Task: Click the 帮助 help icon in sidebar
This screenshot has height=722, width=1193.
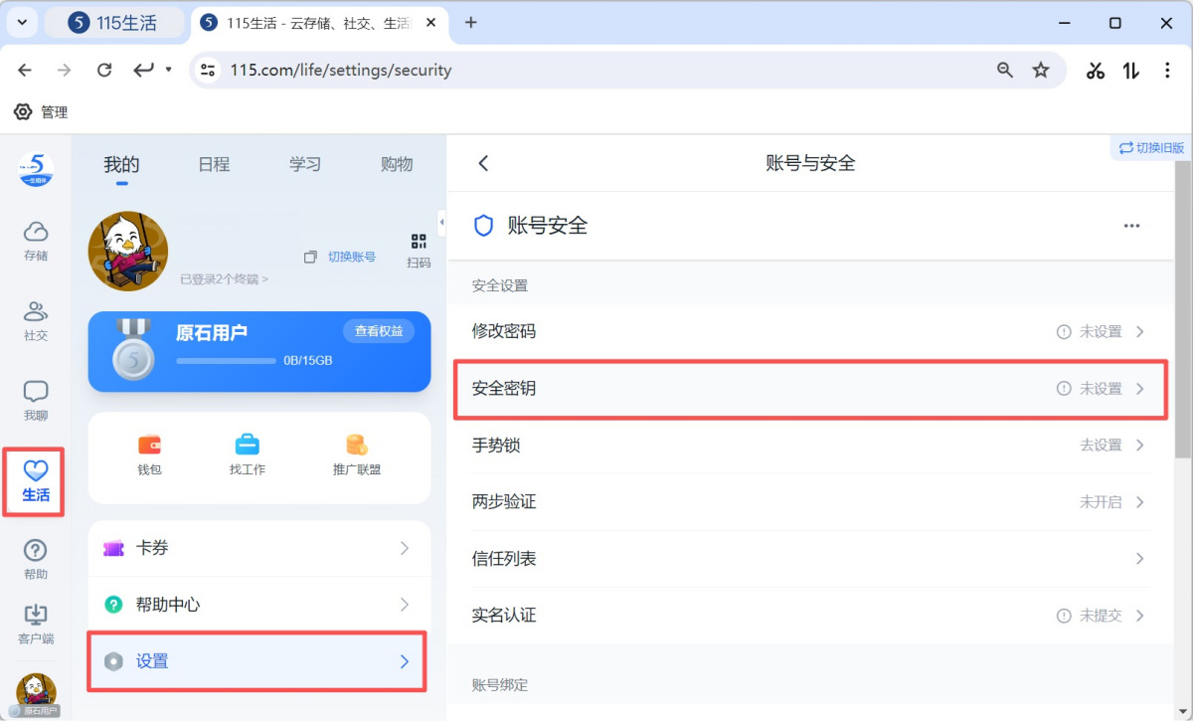Action: click(x=36, y=558)
